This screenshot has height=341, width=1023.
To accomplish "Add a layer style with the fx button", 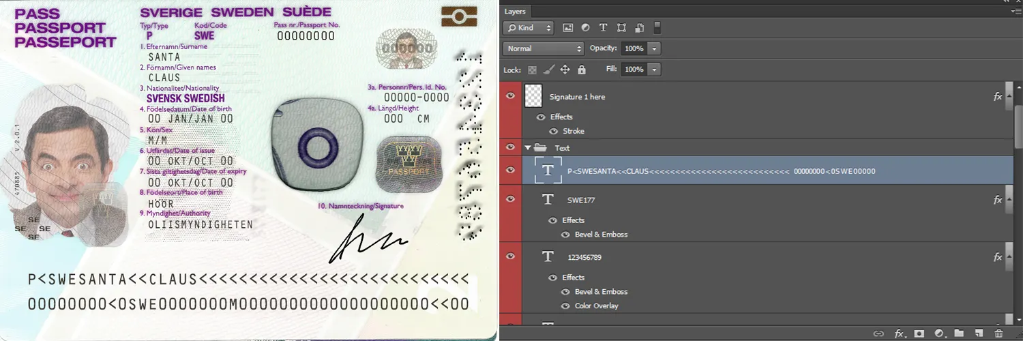I will pyautogui.click(x=900, y=333).
